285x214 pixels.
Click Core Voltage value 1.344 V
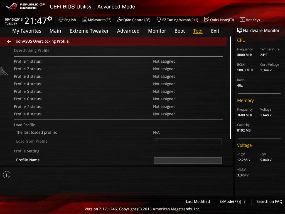pyautogui.click(x=266, y=70)
